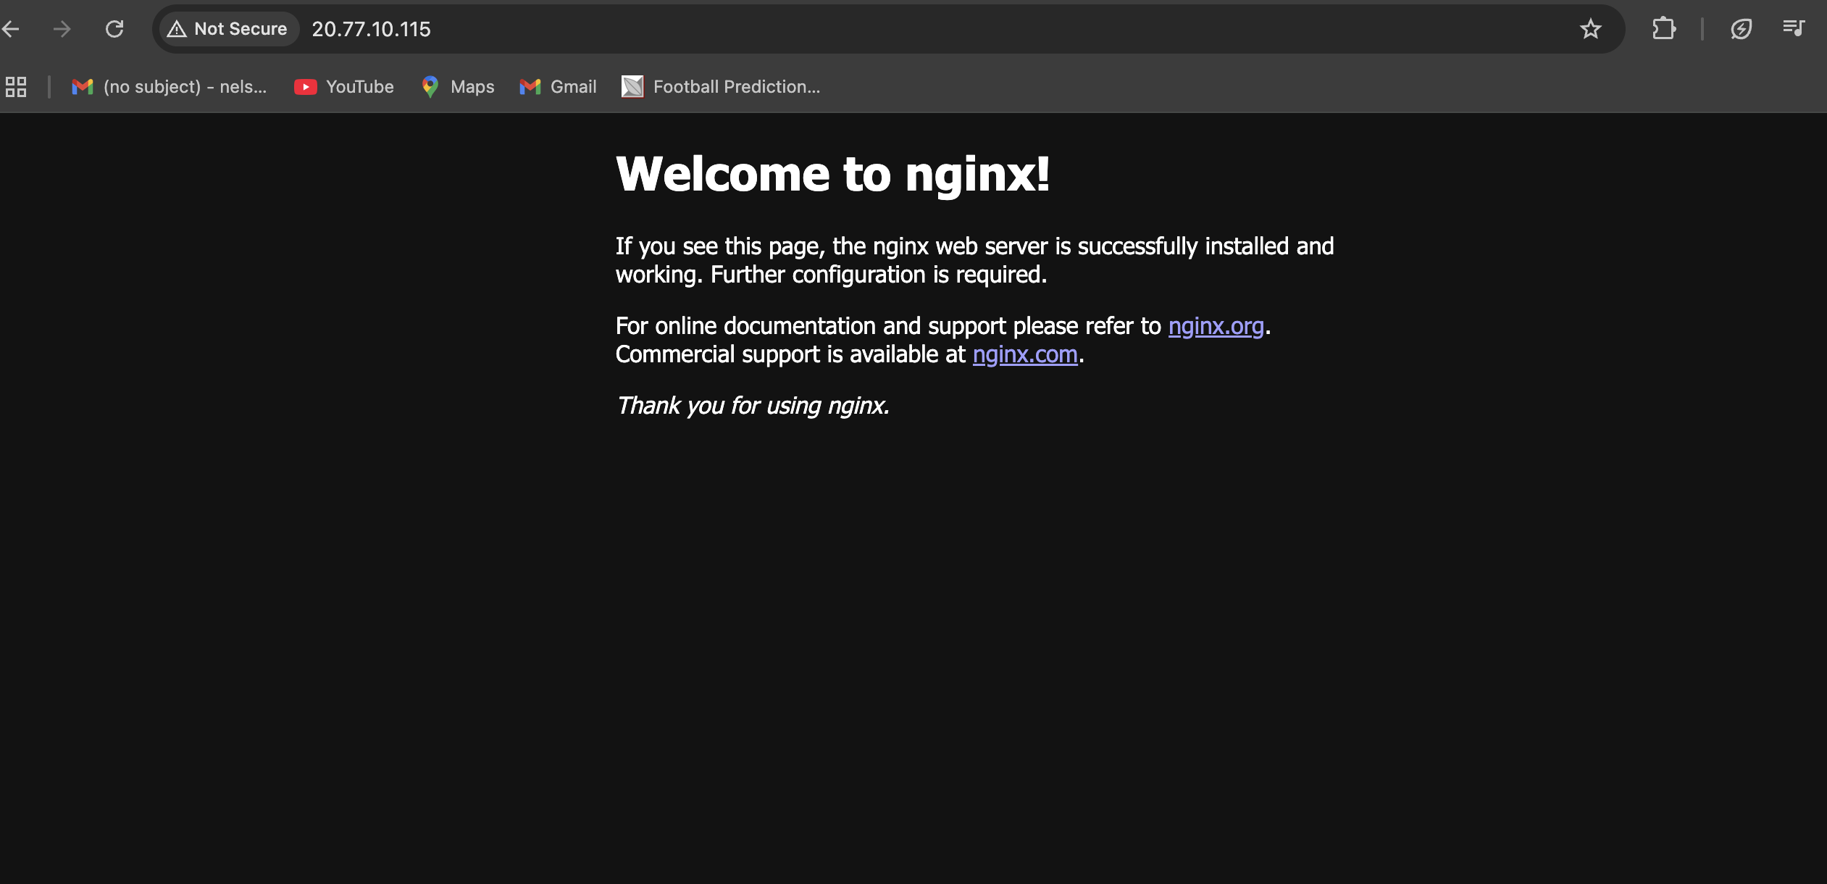Go back to the previous page

[10, 29]
